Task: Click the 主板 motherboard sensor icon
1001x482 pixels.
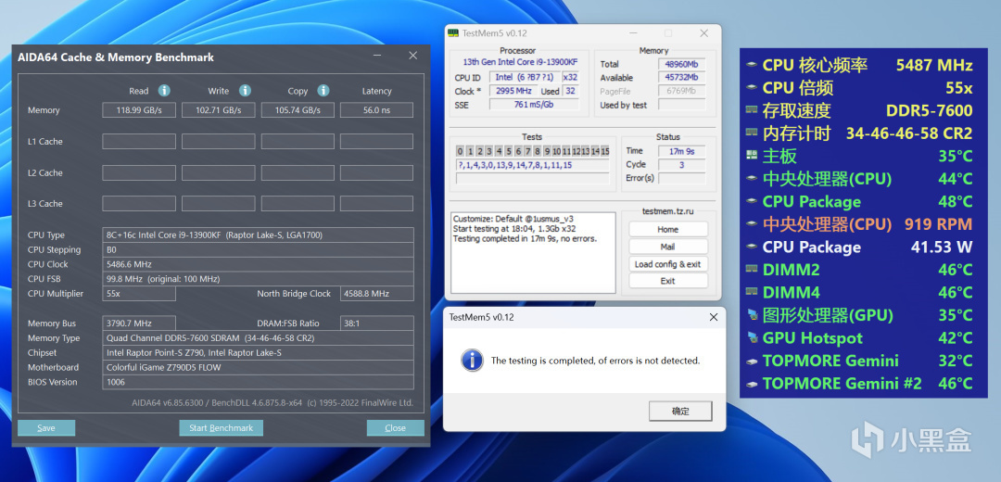Action: (x=752, y=156)
